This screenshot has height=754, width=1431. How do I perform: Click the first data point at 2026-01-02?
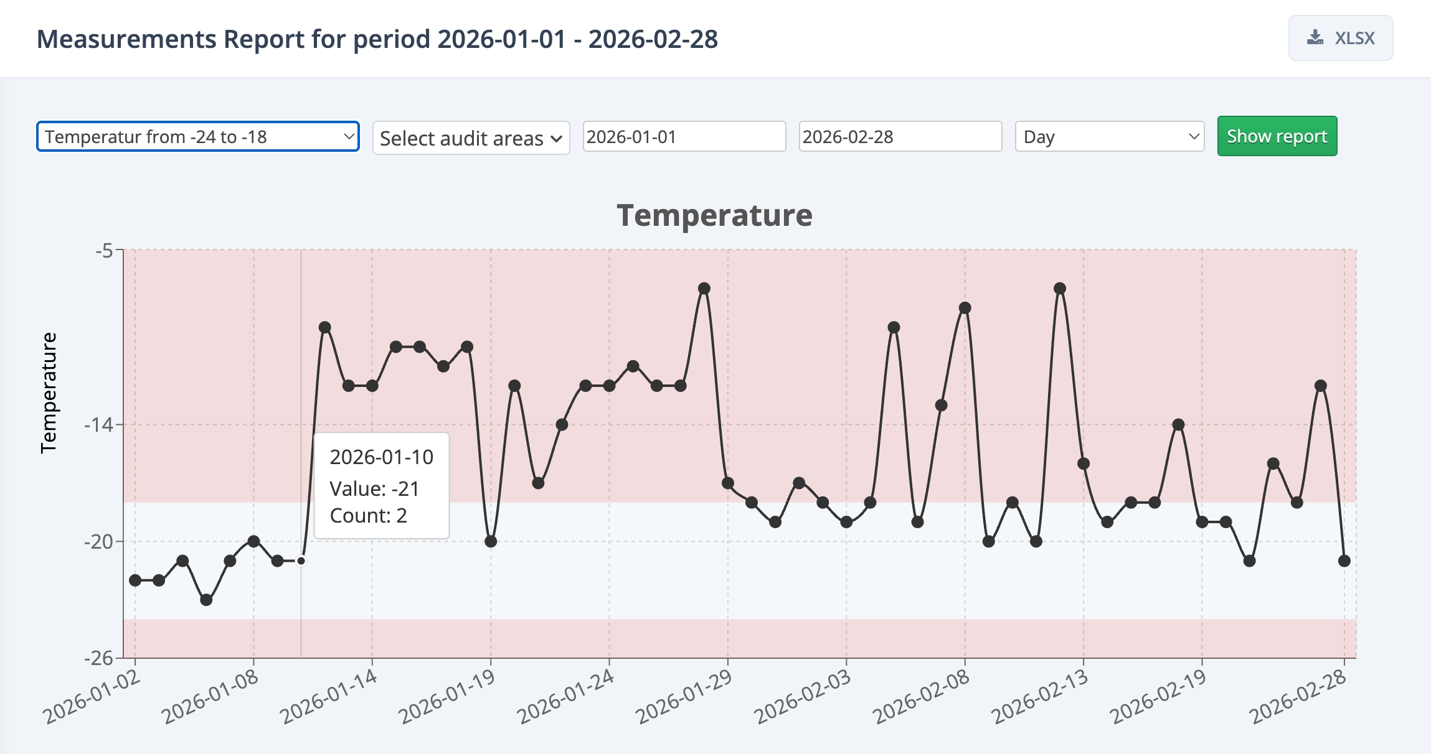pyautogui.click(x=135, y=580)
